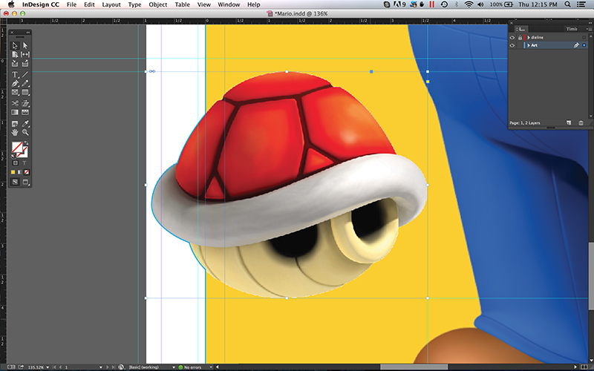Image resolution: width=594 pixels, height=371 pixels.
Task: Collapse the Layers panel with double arrows
Action: click(x=590, y=23)
